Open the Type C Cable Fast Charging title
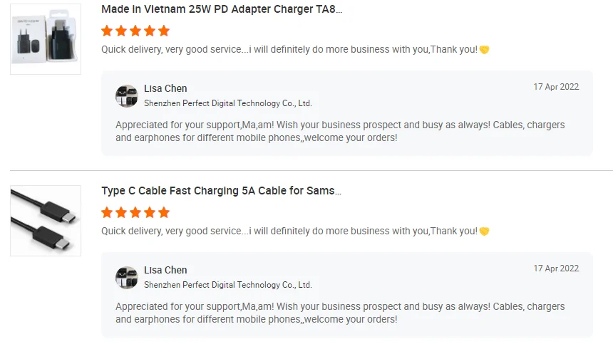613x344 pixels. pos(221,191)
